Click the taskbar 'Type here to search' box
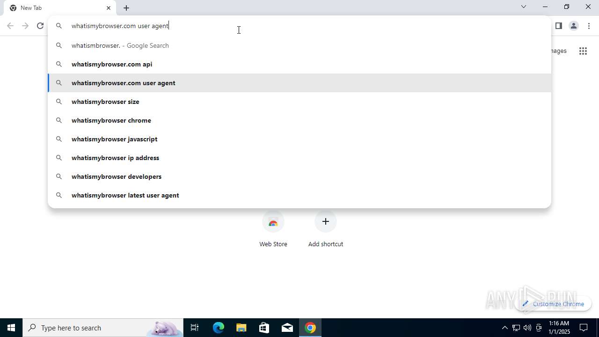 [x=103, y=328]
